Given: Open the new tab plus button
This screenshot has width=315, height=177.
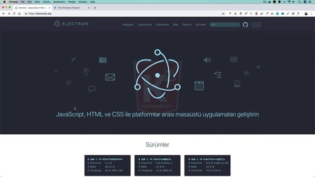Looking at the screenshot, I should click(95, 8).
